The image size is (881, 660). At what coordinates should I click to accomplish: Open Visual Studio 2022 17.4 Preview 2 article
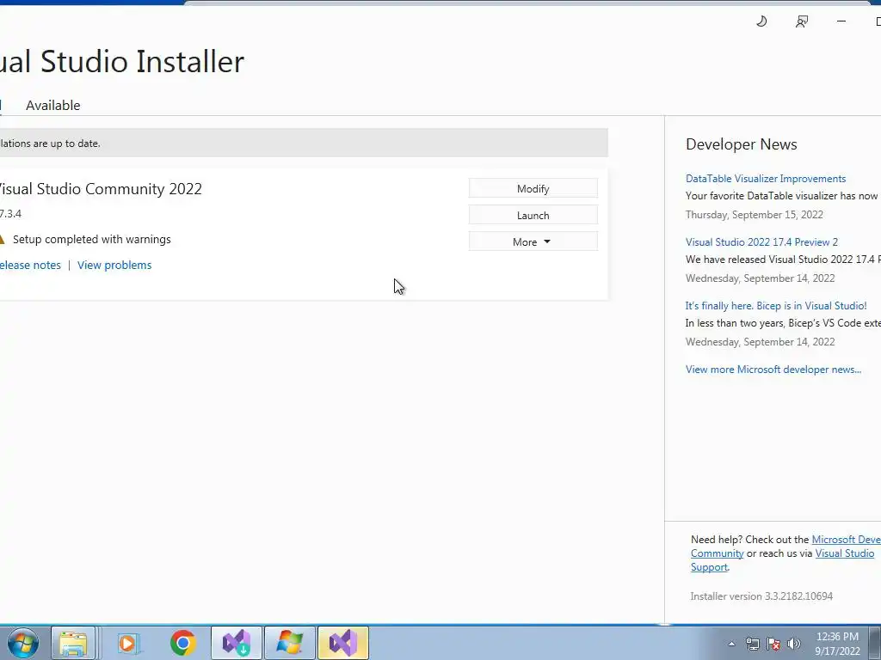coord(761,241)
